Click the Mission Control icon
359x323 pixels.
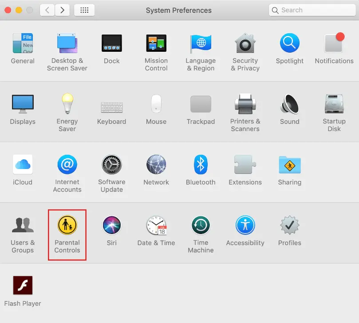pyautogui.click(x=156, y=43)
